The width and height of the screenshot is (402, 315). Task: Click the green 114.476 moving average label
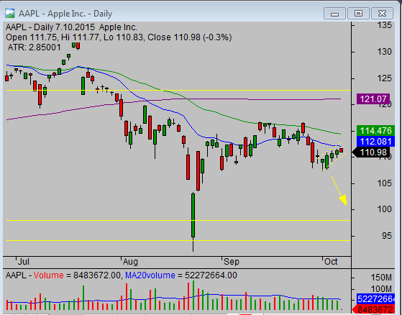(x=375, y=131)
